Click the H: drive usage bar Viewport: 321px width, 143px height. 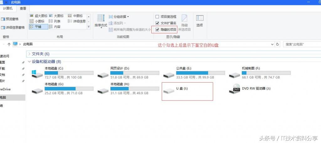135,89
